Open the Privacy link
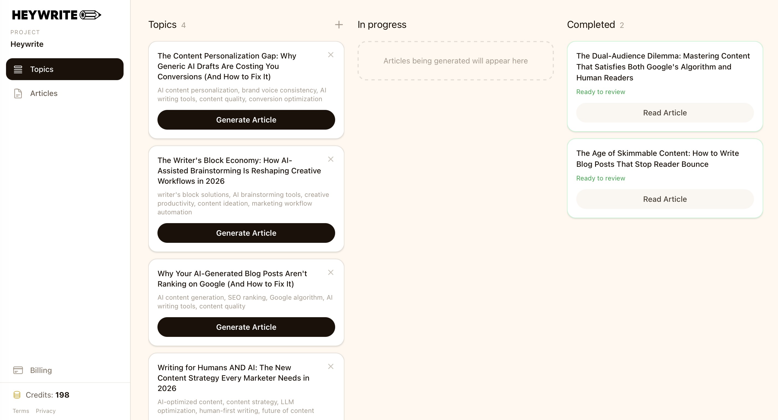The height and width of the screenshot is (420, 778). point(46,411)
